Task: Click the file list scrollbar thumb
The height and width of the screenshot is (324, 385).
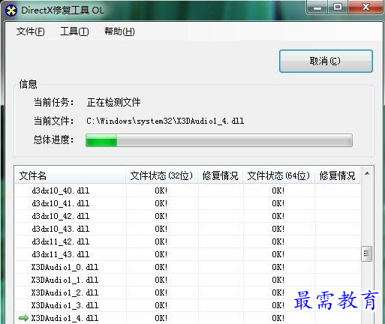Action: pos(367,253)
